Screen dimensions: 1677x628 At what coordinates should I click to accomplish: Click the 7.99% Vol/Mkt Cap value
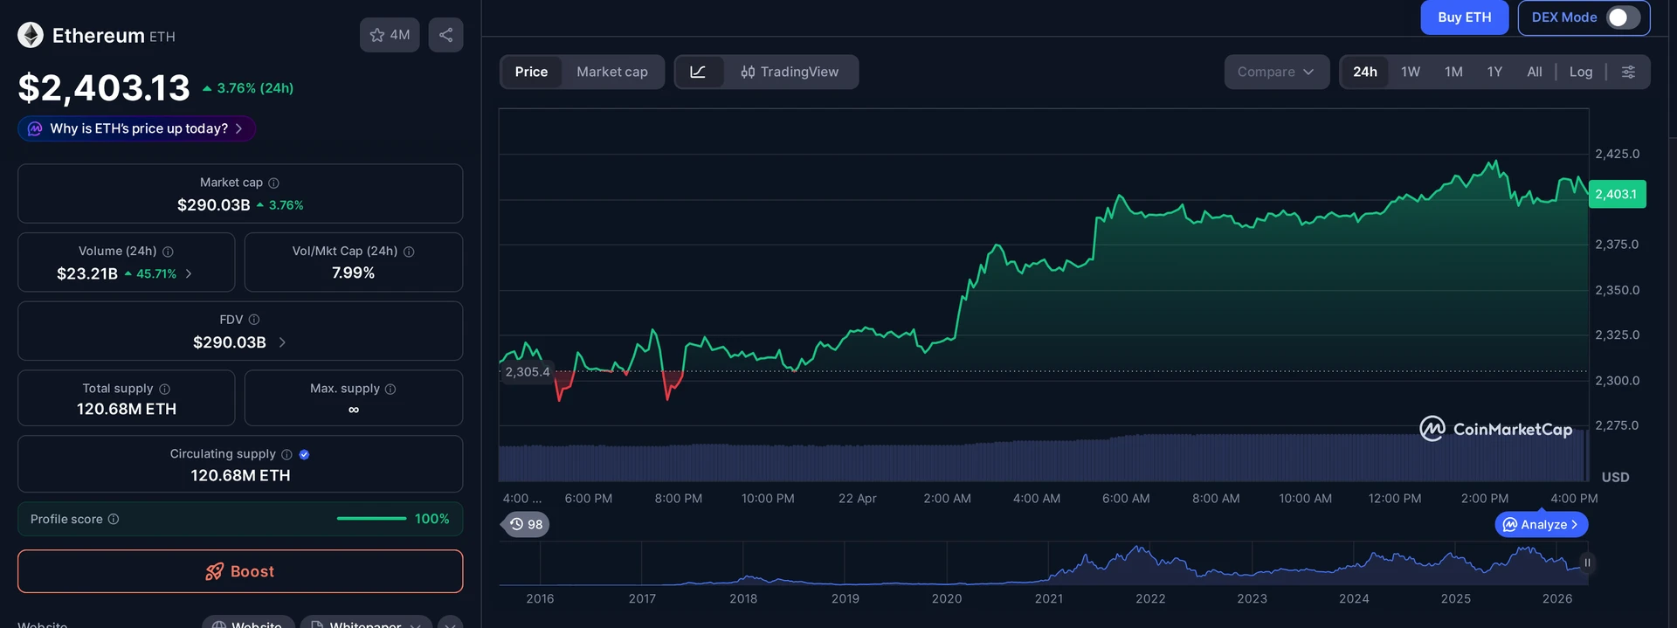tap(353, 273)
